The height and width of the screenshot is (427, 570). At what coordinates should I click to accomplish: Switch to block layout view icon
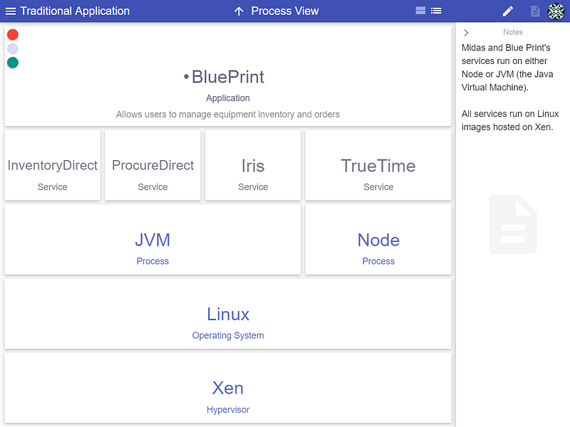coord(420,11)
